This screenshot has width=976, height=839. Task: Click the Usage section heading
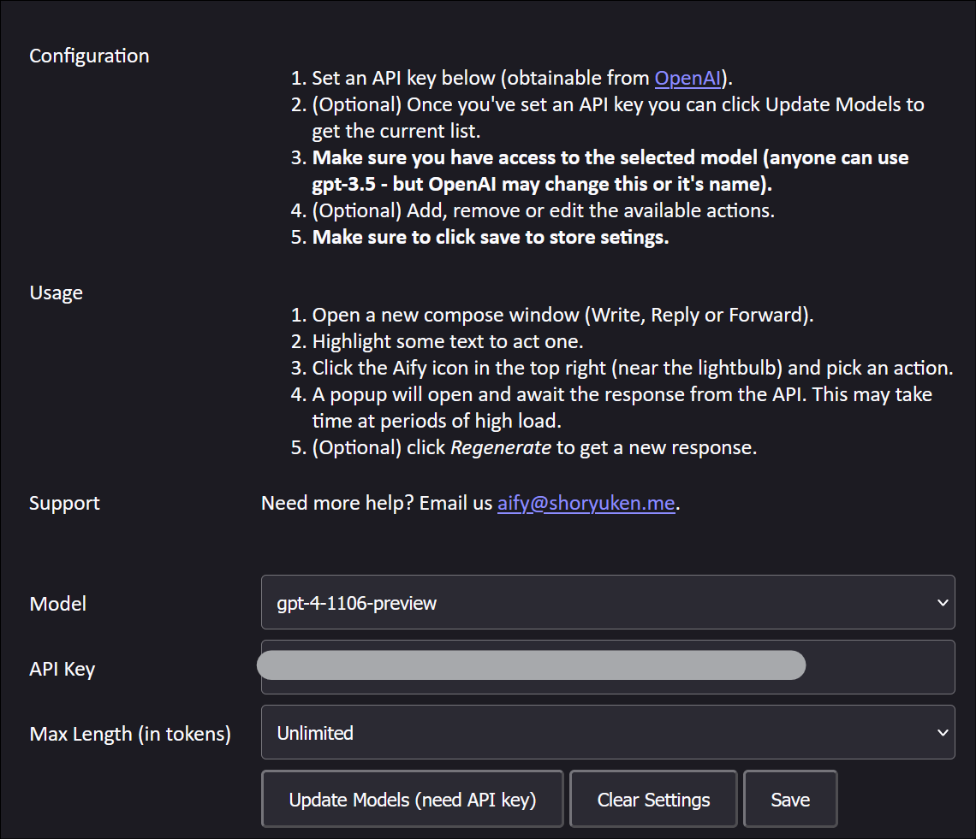coord(56,292)
